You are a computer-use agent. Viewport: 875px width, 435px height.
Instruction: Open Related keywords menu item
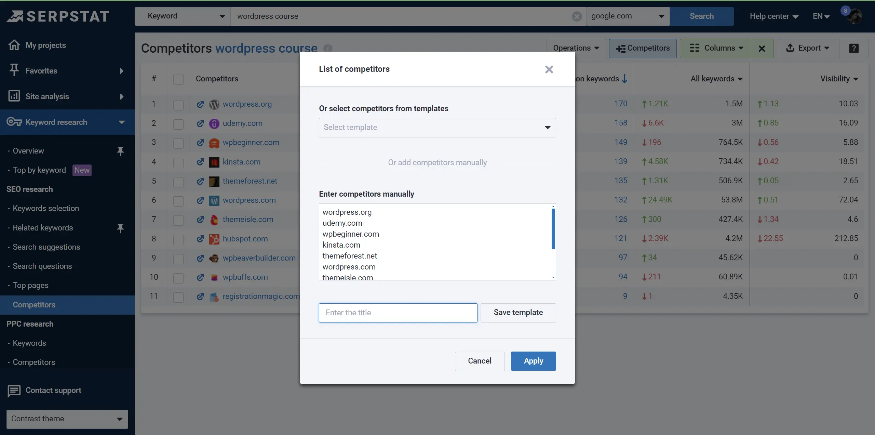click(43, 228)
